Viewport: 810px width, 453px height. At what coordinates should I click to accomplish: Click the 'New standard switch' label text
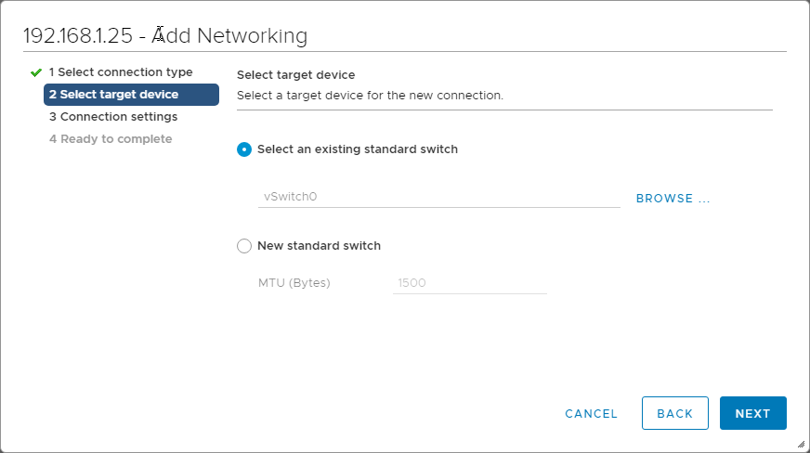319,246
